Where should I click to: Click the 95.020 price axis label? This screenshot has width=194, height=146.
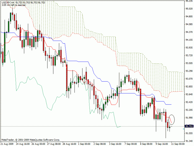[189, 9]
